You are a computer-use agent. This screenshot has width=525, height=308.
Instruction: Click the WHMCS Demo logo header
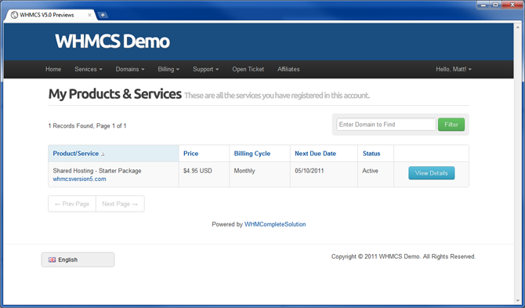pos(113,42)
